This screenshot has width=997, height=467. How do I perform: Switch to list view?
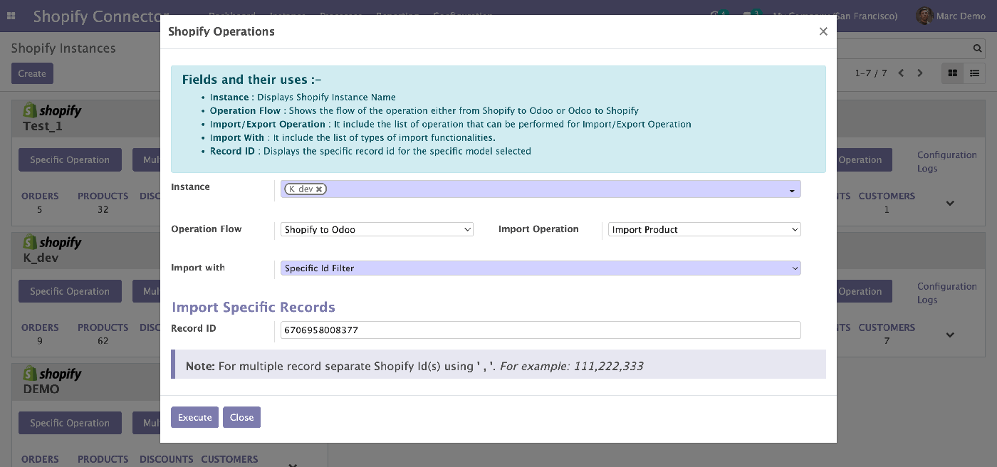[975, 73]
